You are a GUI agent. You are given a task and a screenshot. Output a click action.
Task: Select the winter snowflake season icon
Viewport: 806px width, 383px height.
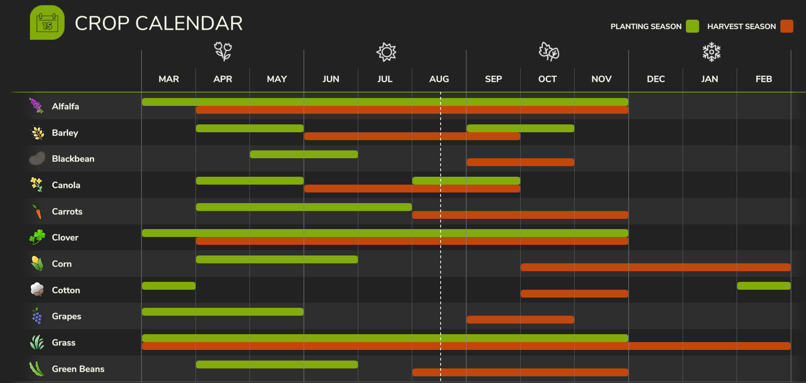[711, 52]
